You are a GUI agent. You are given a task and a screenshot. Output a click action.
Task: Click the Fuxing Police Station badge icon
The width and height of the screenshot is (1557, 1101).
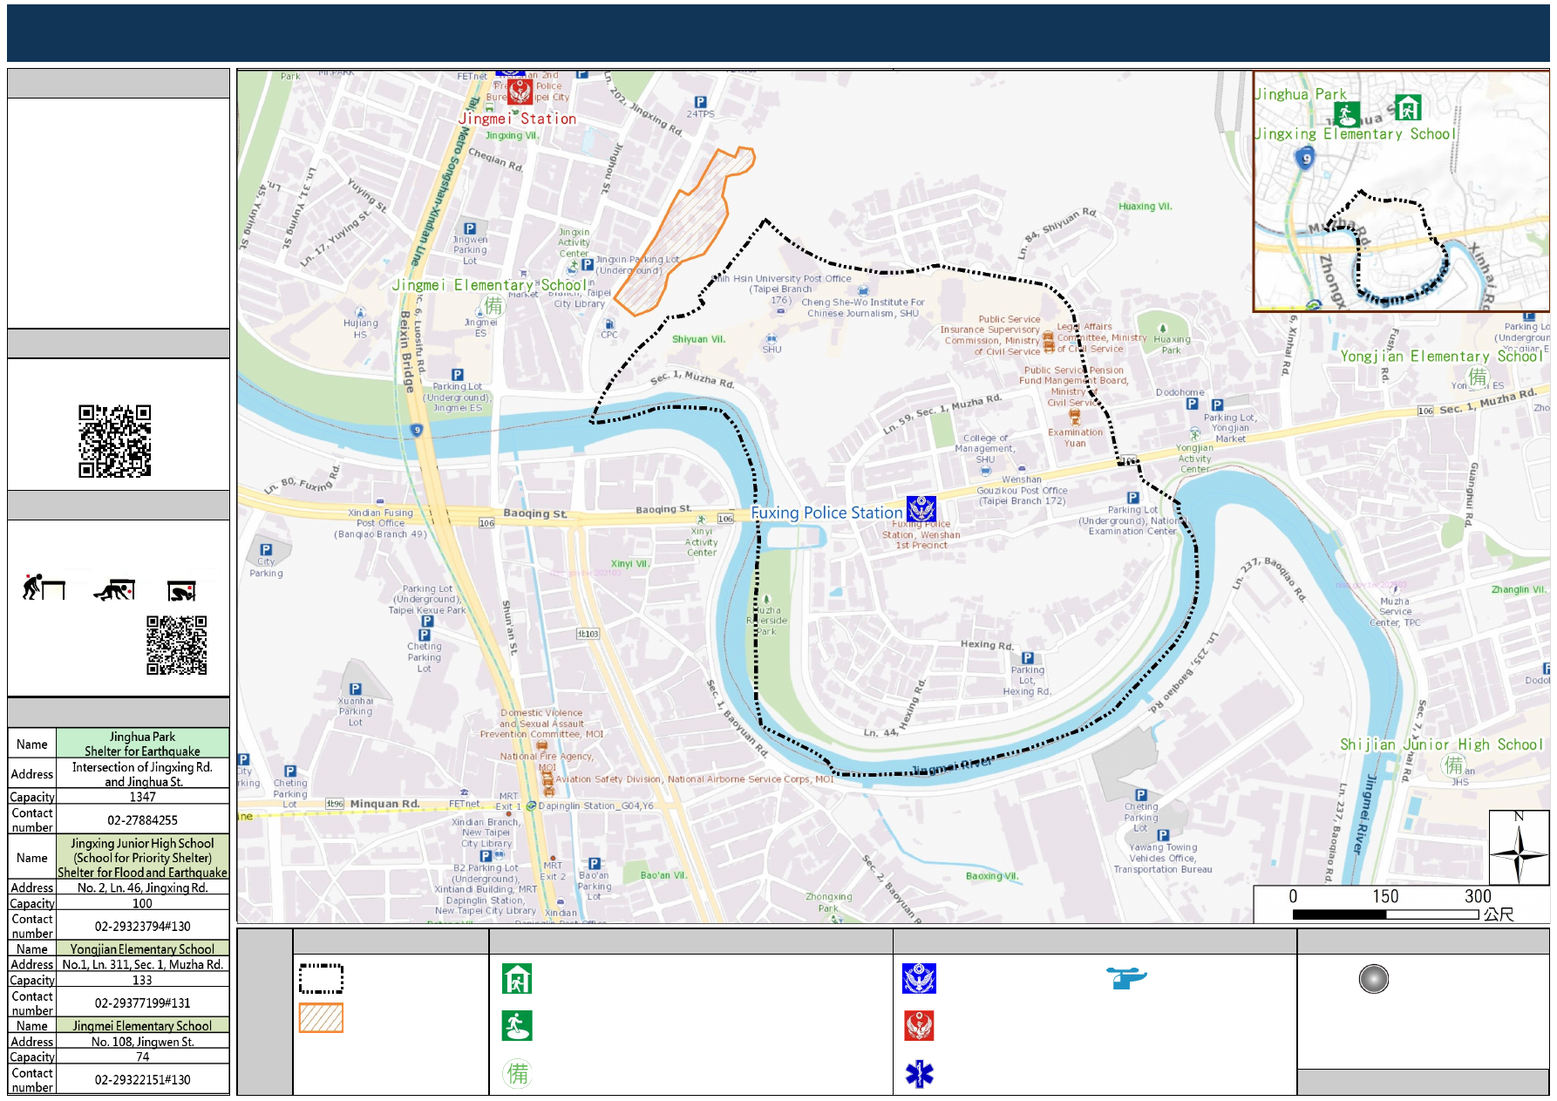click(921, 508)
